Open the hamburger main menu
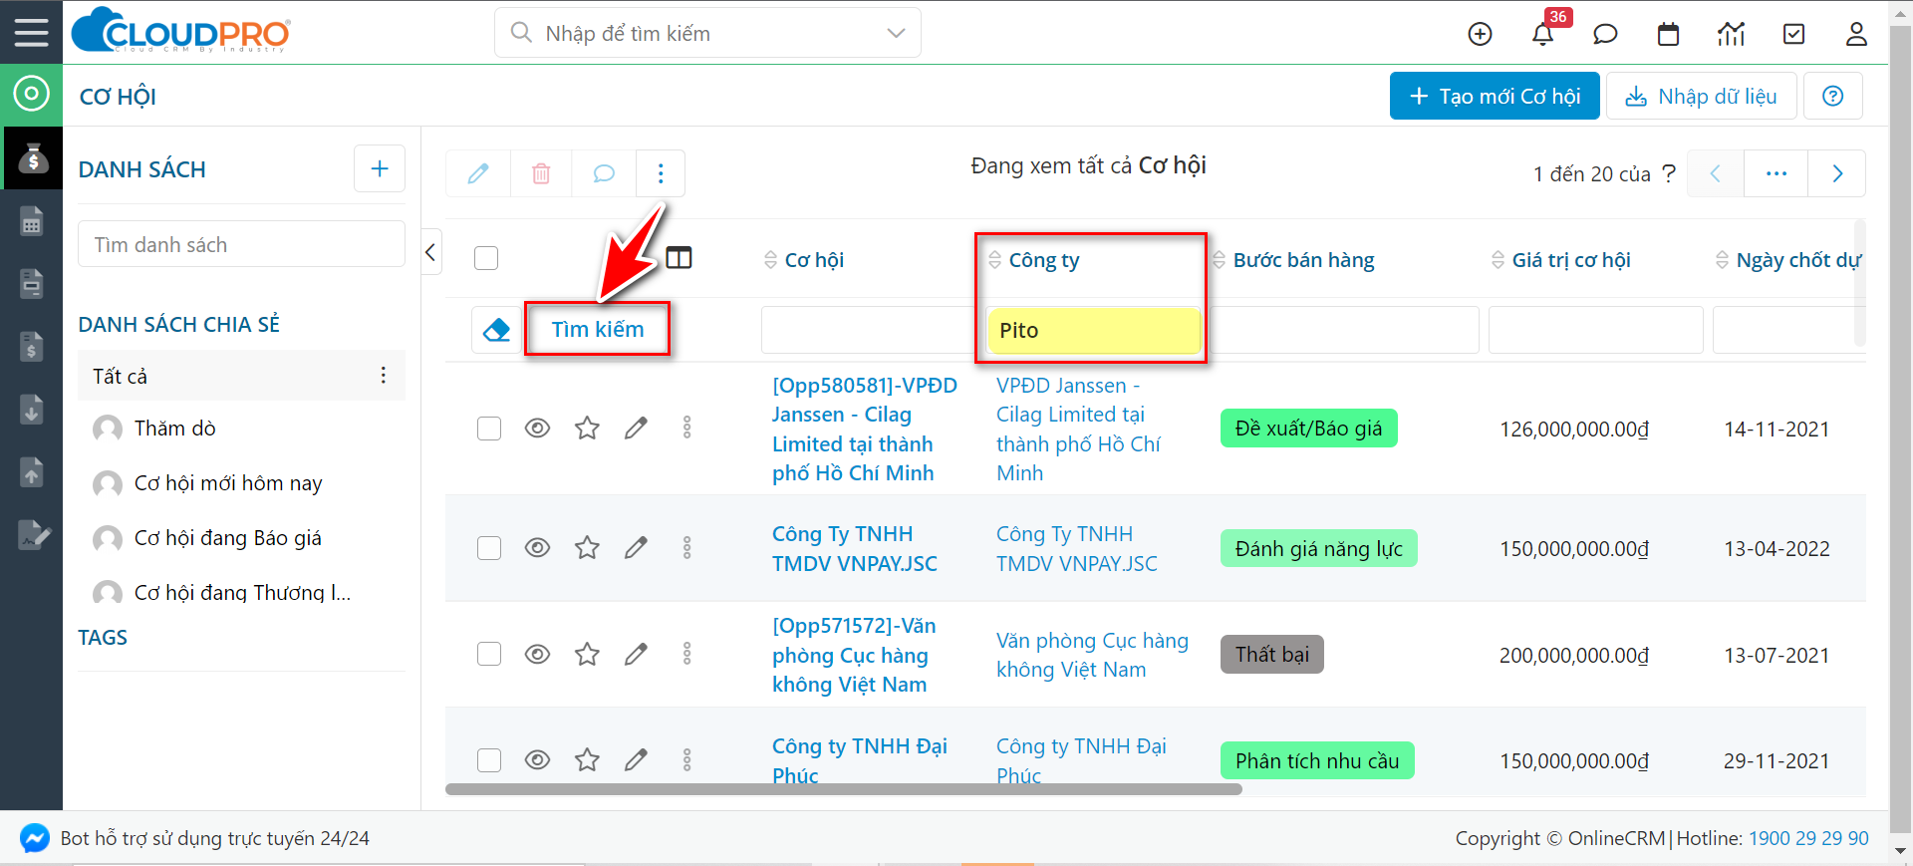 [x=31, y=32]
